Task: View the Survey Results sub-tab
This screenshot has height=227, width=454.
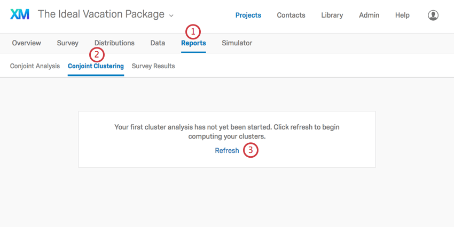Action: [x=153, y=67]
